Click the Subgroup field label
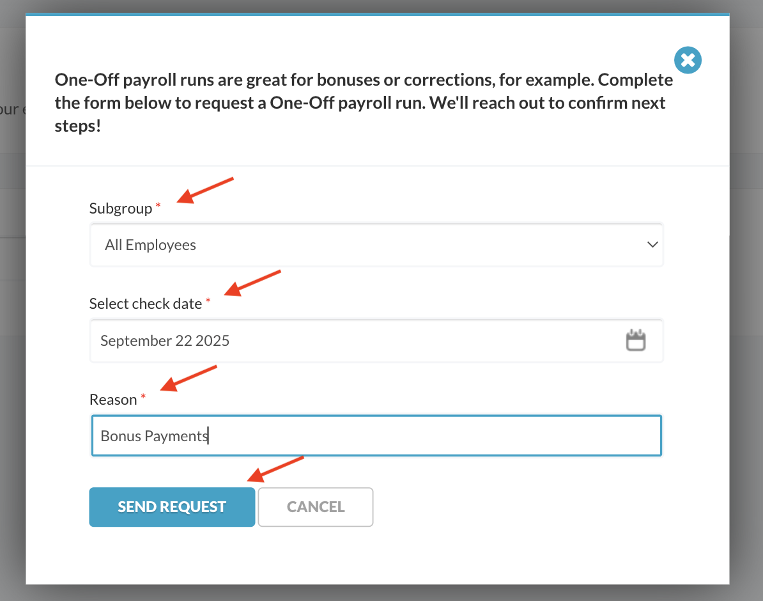Image resolution: width=763 pixels, height=601 pixels. [x=121, y=208]
